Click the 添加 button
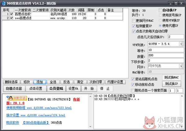Screen dimensions: 186x131 (x=40, y=82)
